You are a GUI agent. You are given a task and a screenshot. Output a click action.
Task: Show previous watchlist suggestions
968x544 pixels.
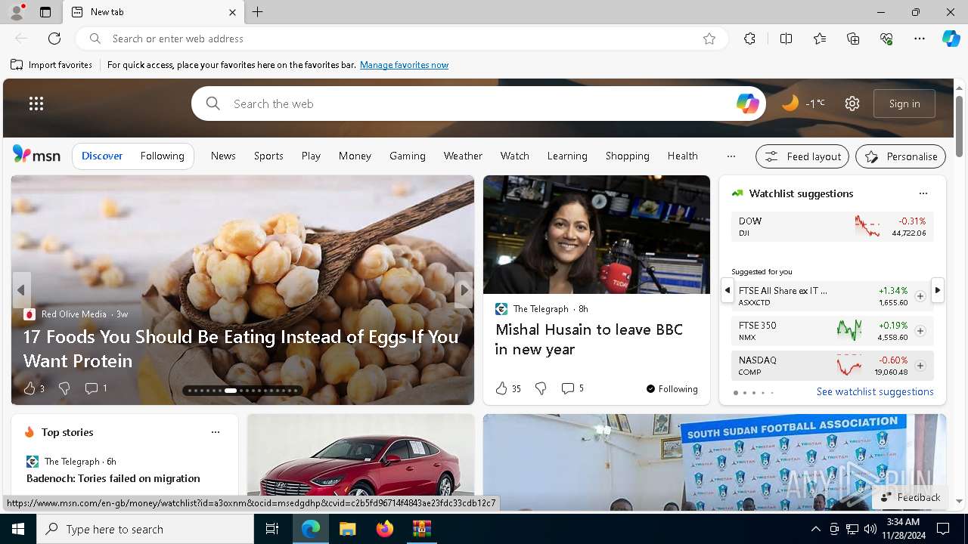pyautogui.click(x=727, y=290)
